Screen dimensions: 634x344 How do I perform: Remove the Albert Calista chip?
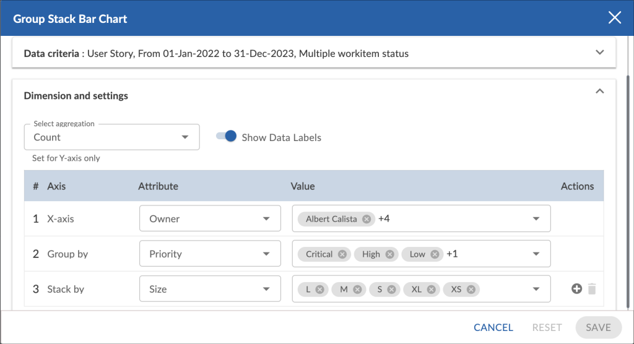pos(367,219)
